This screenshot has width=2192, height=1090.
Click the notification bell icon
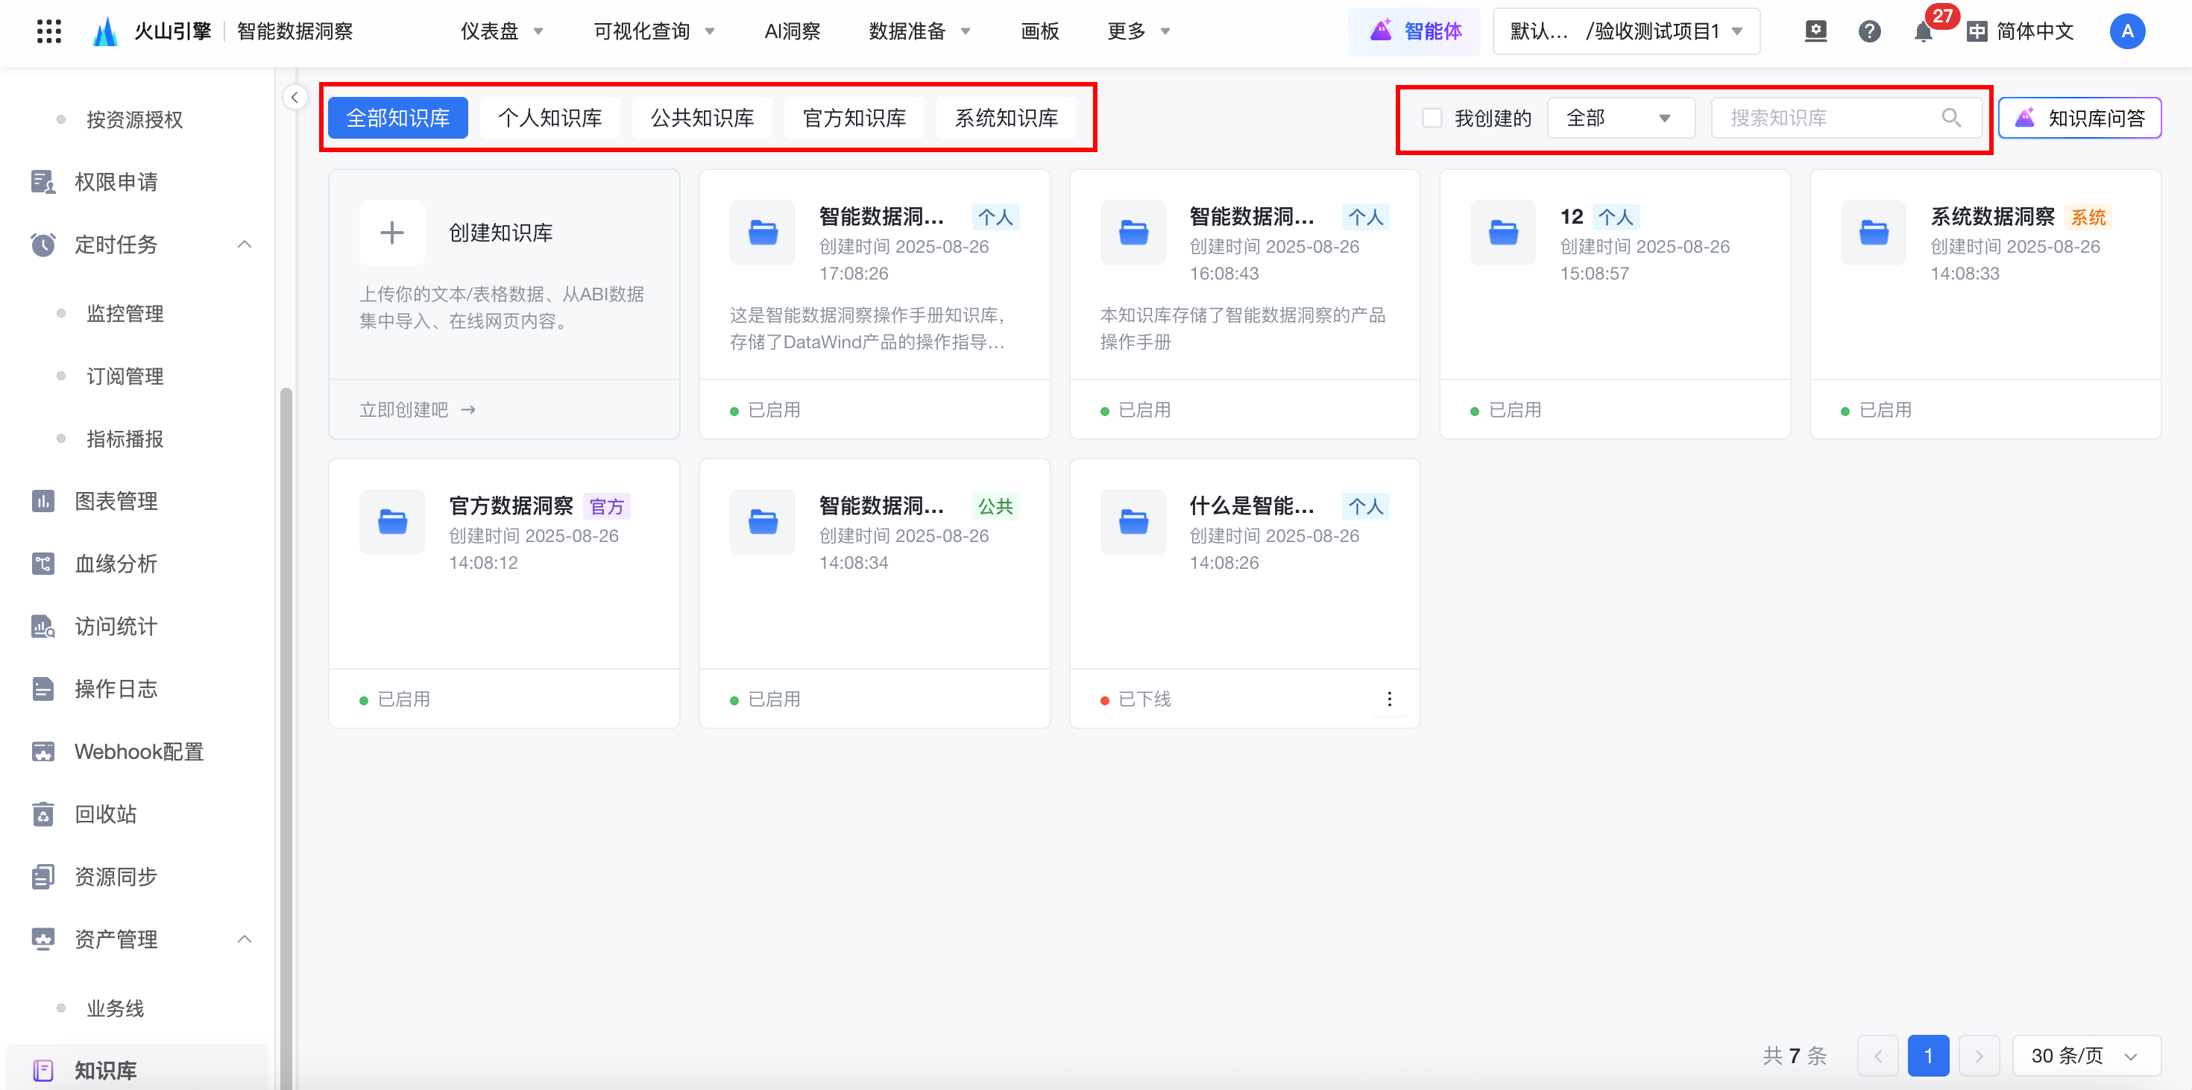pyautogui.click(x=1922, y=32)
